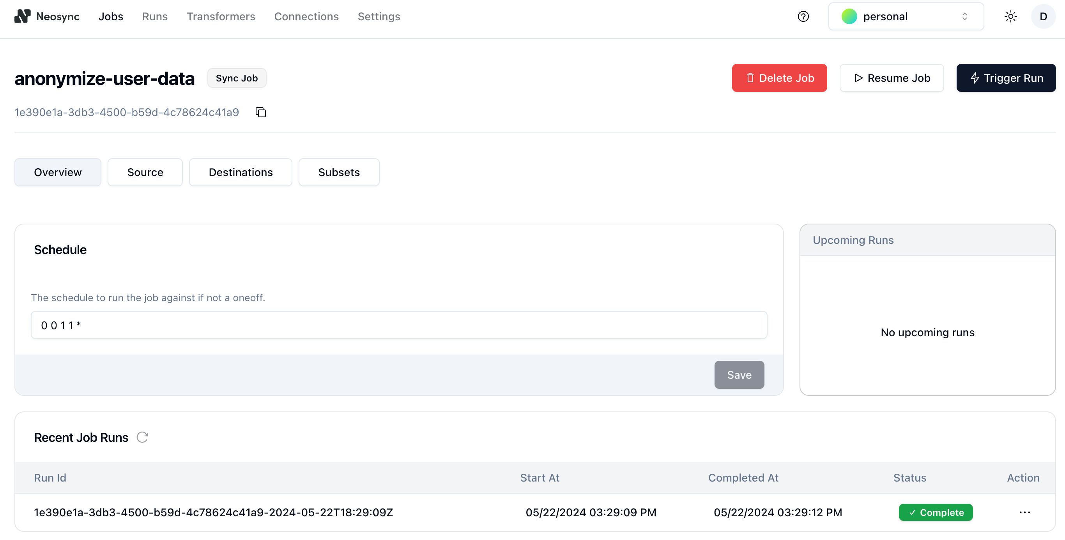Click the Neosync logo icon
1065x540 pixels.
[x=23, y=16]
